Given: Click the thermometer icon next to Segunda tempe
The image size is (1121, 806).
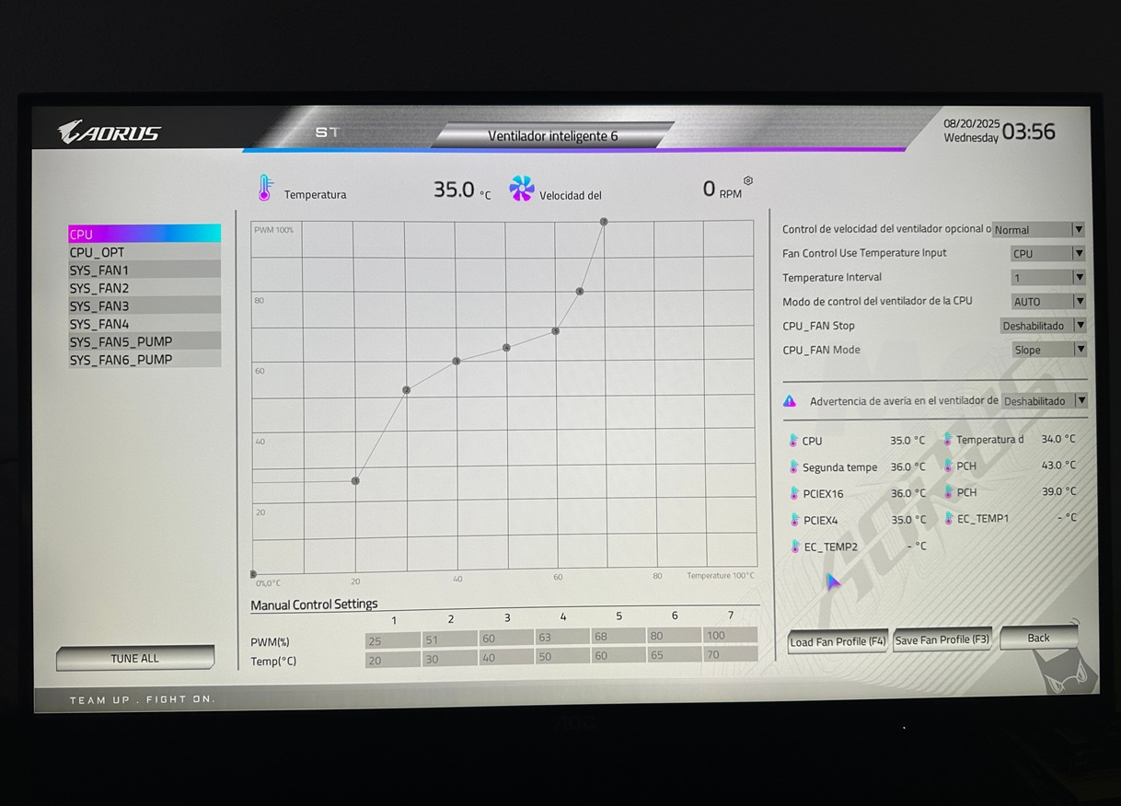Looking at the screenshot, I should [x=794, y=467].
